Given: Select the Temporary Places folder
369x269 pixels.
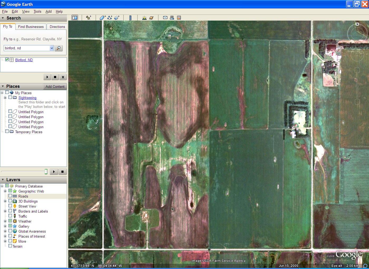Looking at the screenshot, I should (x=29, y=132).
